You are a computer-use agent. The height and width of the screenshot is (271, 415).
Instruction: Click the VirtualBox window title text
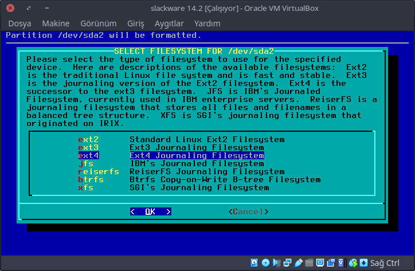234,8
